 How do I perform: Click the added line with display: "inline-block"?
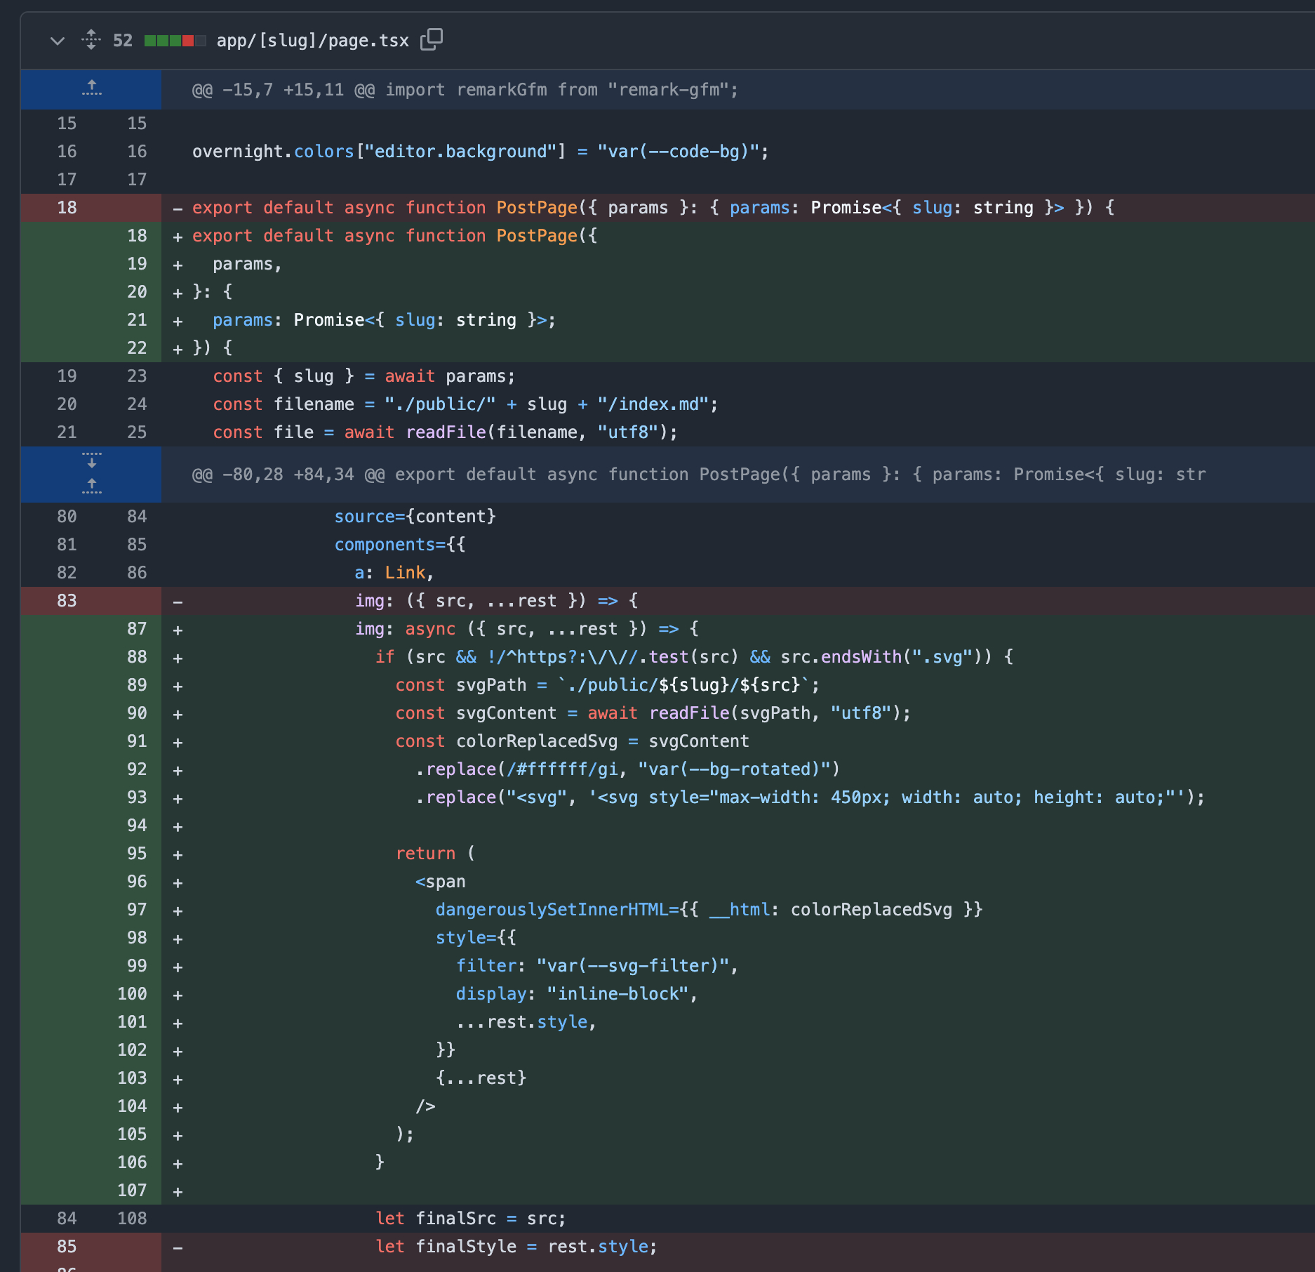pos(575,994)
